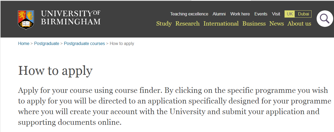Click the Visit link

tap(276, 14)
